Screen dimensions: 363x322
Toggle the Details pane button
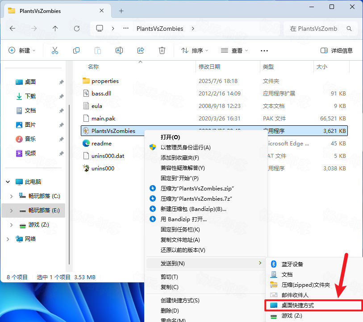click(336, 50)
